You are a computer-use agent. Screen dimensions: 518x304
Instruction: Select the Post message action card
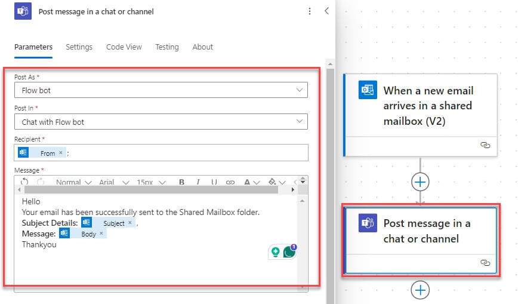pos(421,241)
